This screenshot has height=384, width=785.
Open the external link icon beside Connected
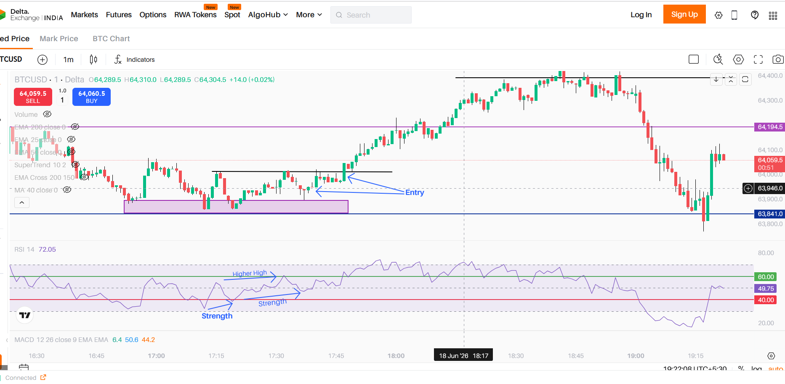(x=43, y=377)
